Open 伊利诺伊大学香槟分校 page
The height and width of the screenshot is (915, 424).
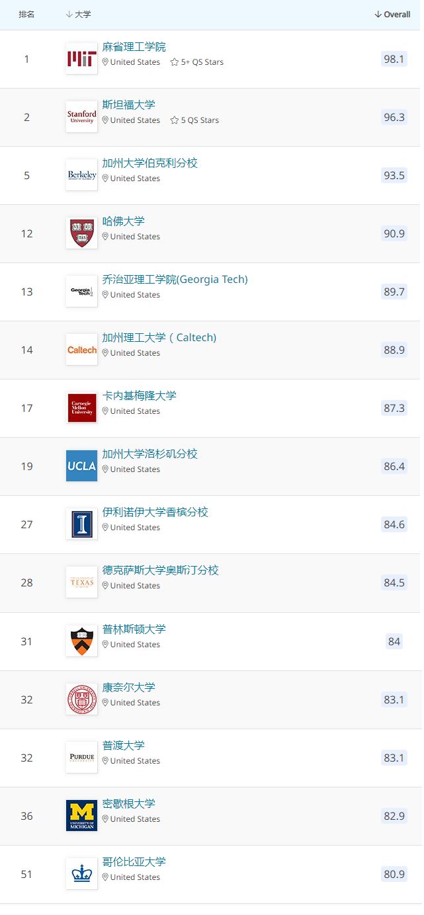[155, 512]
